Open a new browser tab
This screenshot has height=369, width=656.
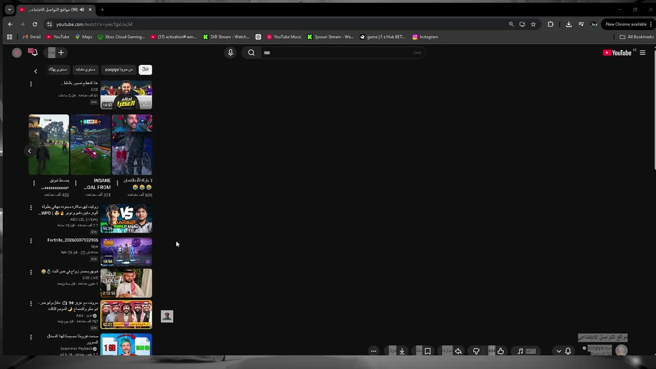coord(102,9)
